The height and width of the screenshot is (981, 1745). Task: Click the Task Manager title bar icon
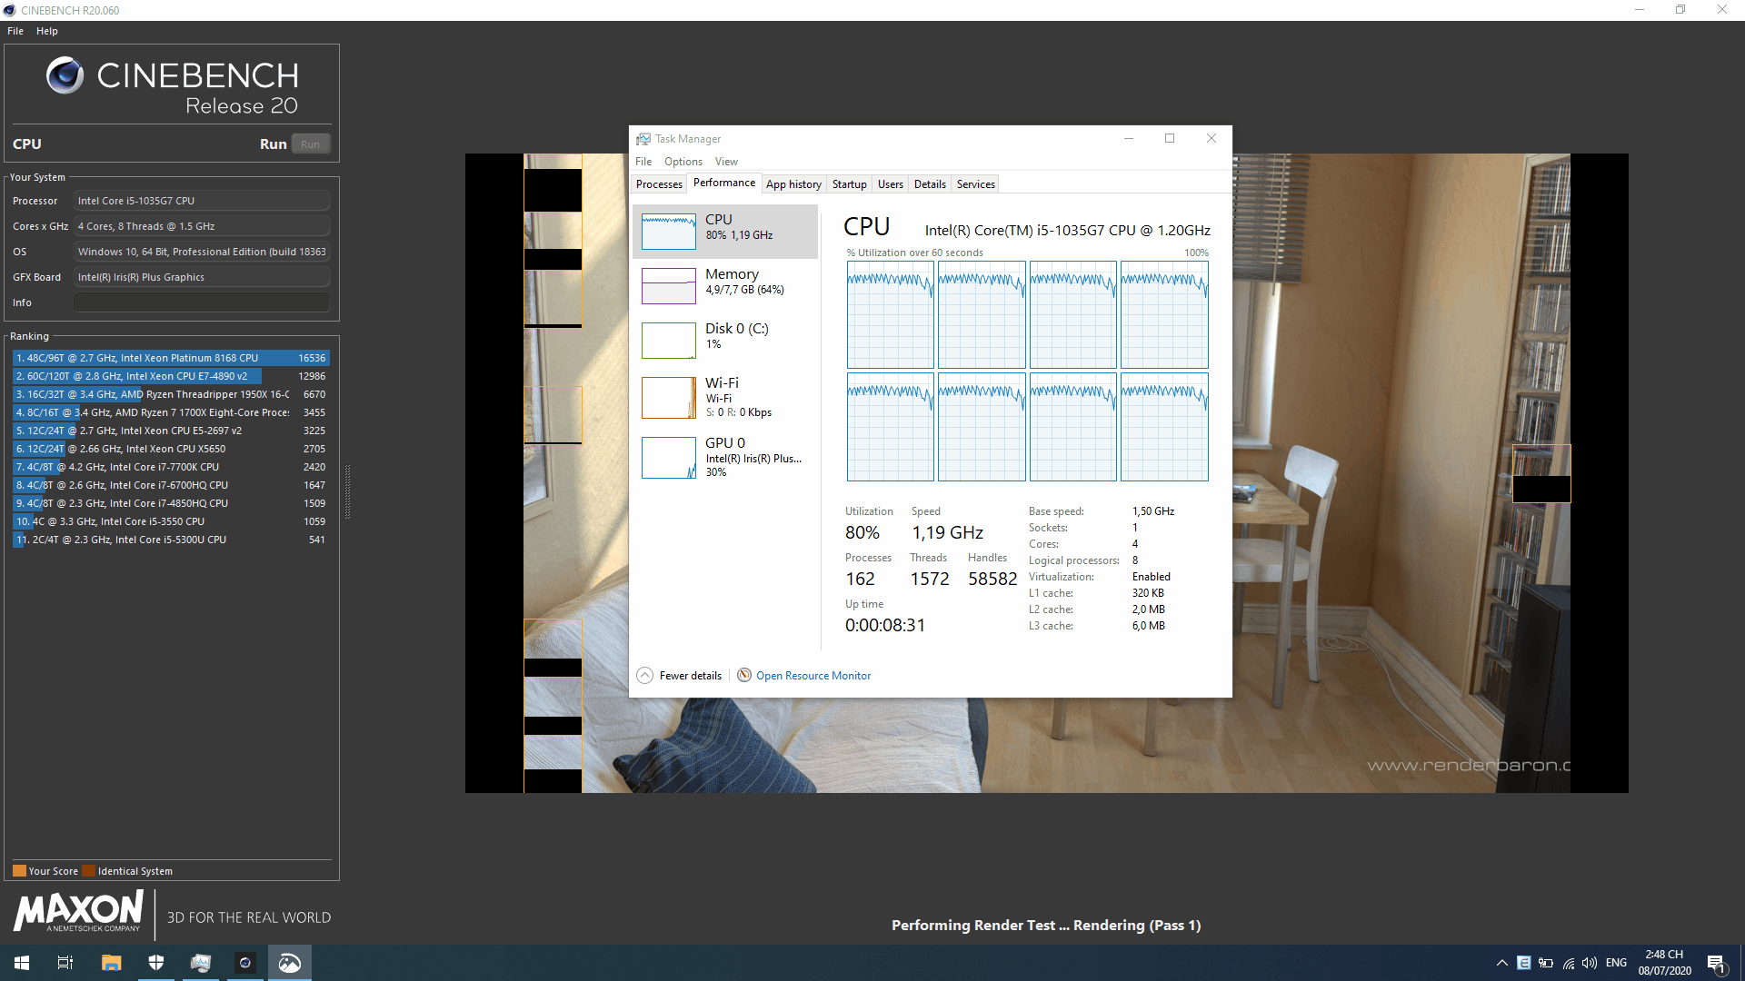coord(643,139)
